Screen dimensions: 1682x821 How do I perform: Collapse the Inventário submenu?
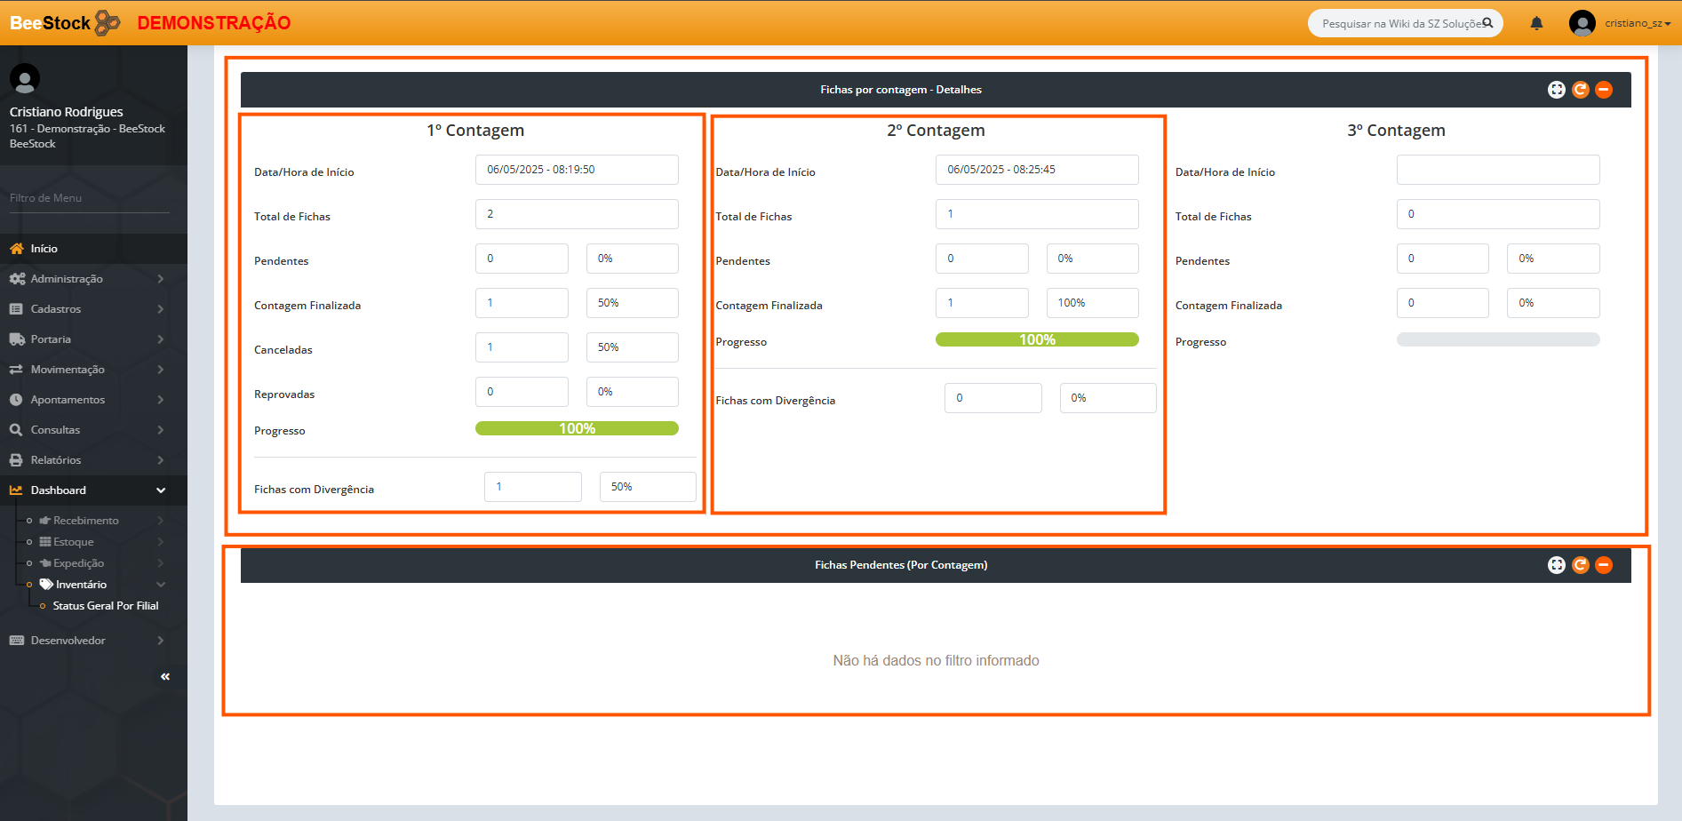point(161,585)
